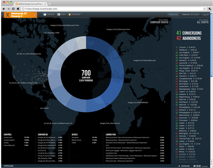The image size is (213, 168).
Task: Switch to the Pulse tab
Action: point(61,14)
